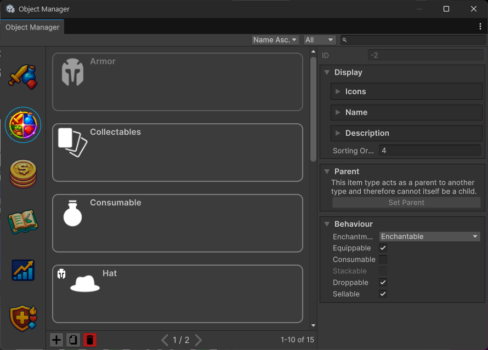Select the gold coins currency sidebar icon
This screenshot has width=488, height=350.
(23, 174)
